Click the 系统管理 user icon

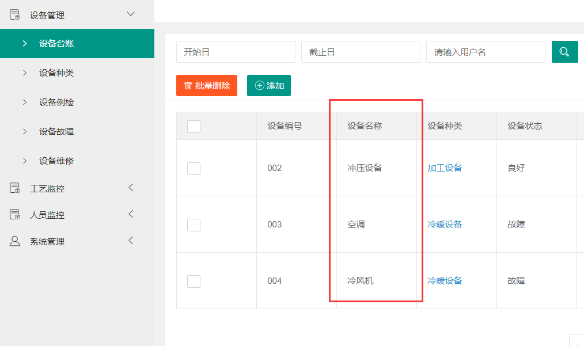tap(14, 241)
